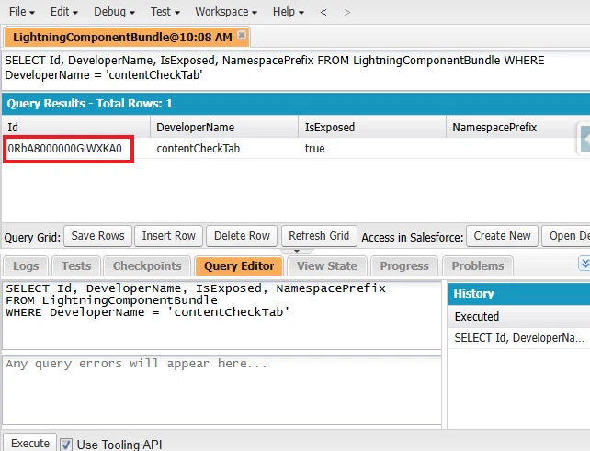Click the Id column header
The width and height of the screenshot is (590, 451).
tap(76, 127)
